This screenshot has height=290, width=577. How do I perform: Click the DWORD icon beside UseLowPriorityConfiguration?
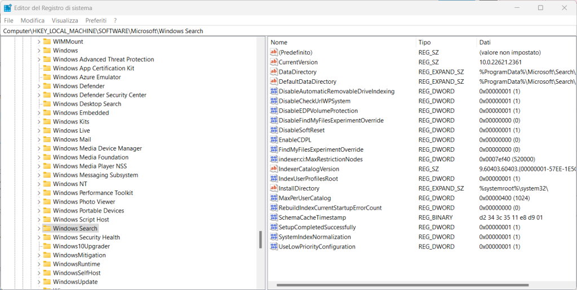[273, 247]
